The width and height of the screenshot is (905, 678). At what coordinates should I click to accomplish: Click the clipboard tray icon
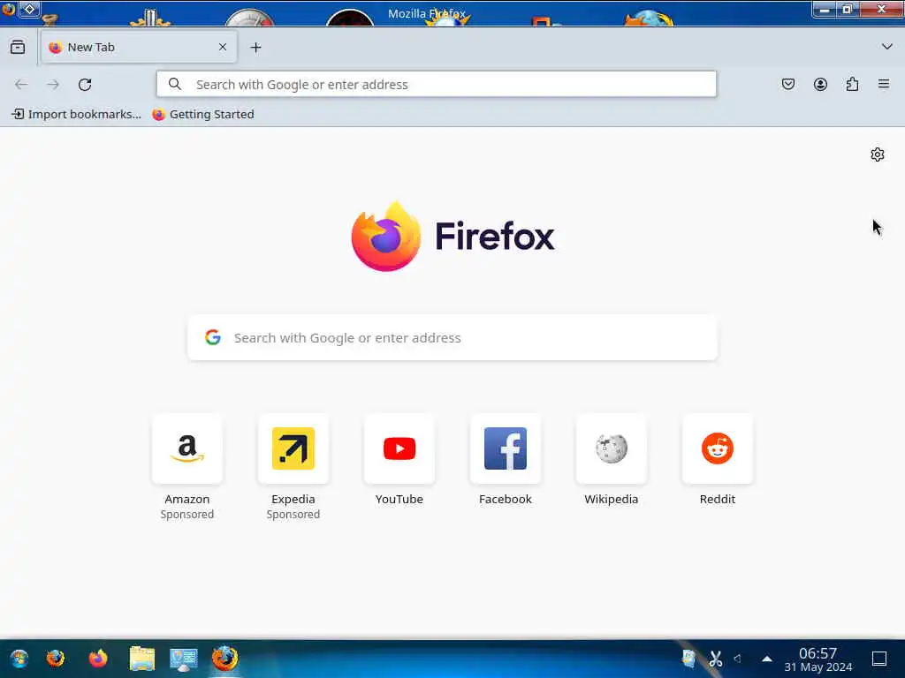click(x=688, y=659)
